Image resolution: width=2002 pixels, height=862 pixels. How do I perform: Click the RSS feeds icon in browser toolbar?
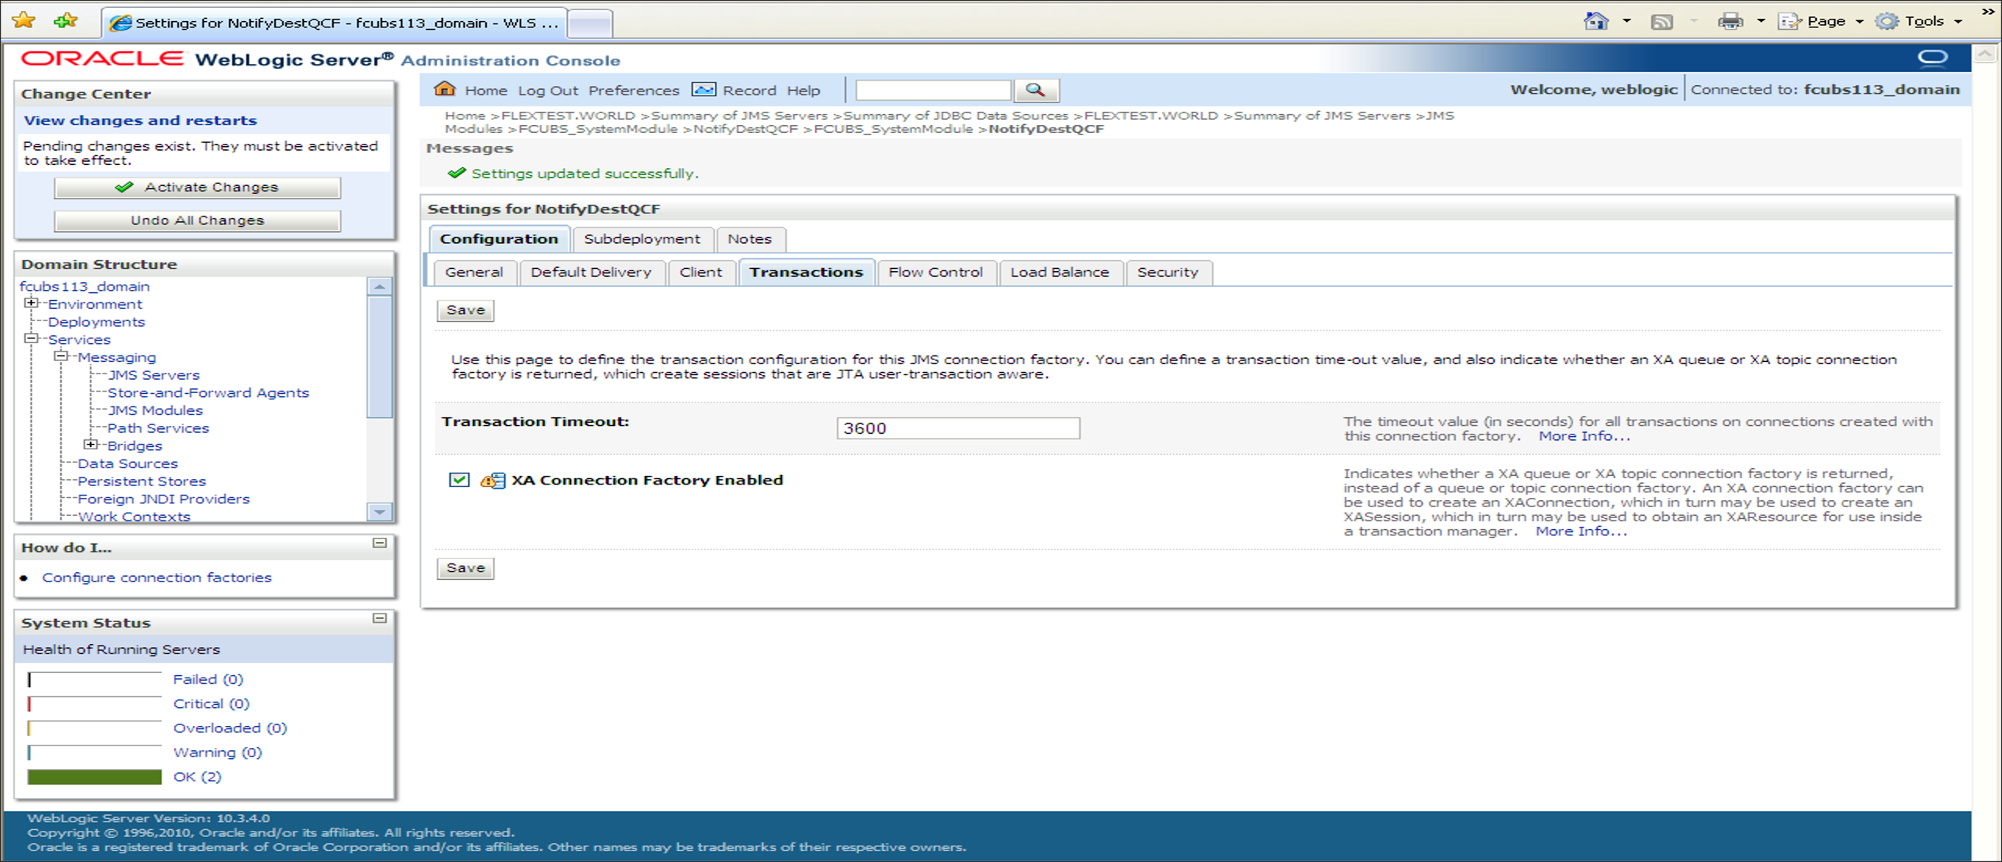coord(1661,22)
